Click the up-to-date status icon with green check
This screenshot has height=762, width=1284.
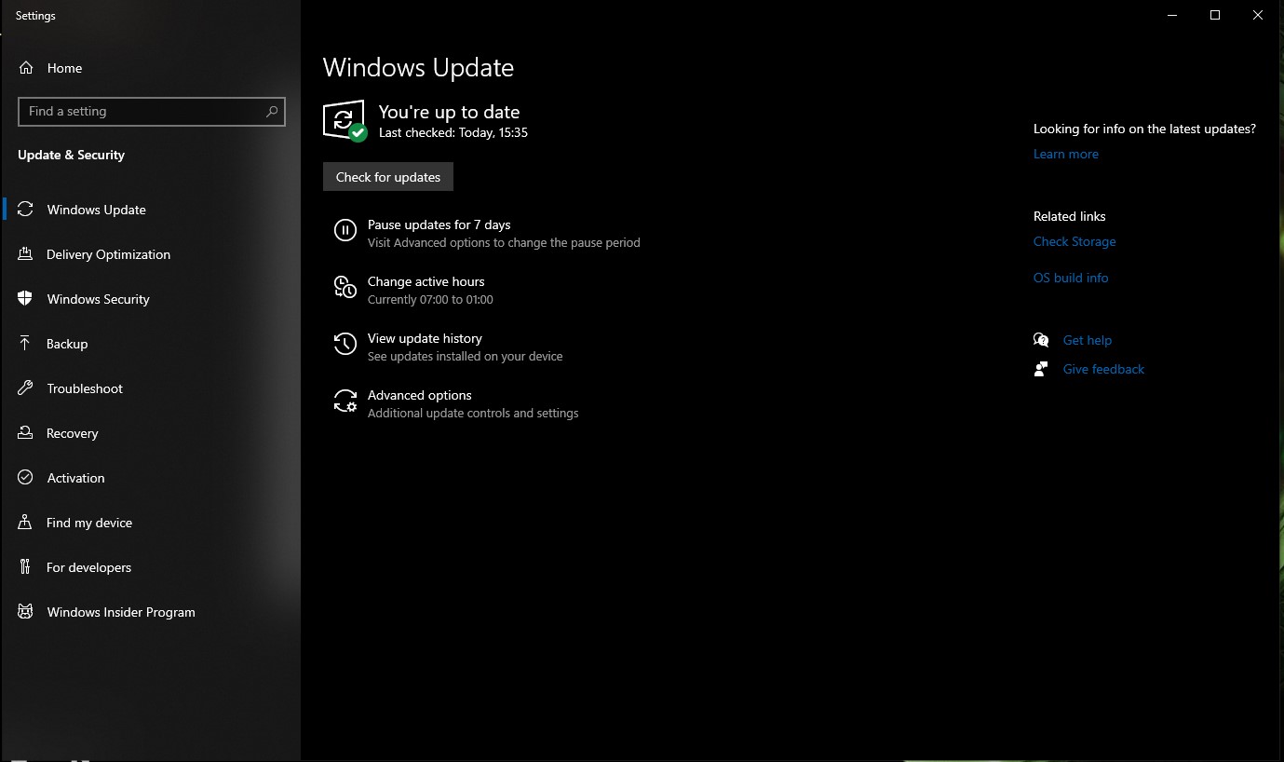pyautogui.click(x=345, y=121)
